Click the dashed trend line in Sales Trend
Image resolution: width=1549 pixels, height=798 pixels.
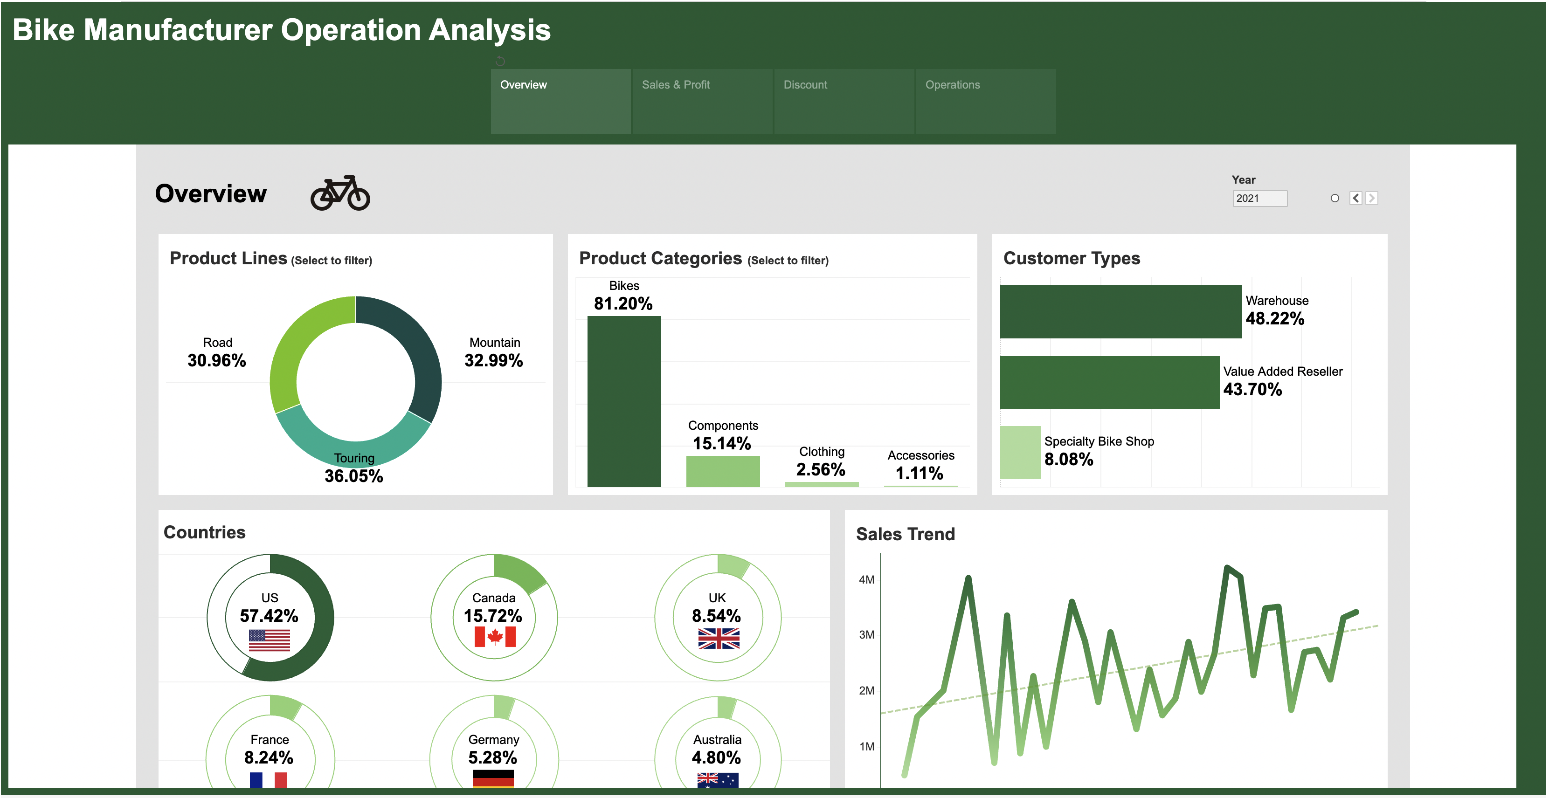1130,669
